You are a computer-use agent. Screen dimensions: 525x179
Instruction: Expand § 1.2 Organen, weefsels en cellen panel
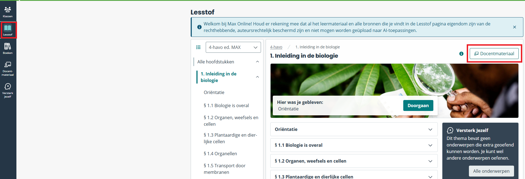(354, 161)
